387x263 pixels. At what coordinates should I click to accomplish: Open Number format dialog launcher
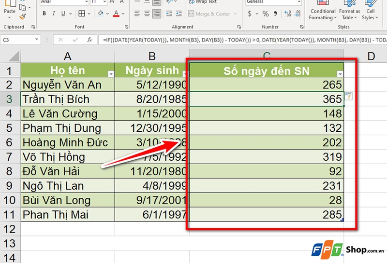coord(301,27)
